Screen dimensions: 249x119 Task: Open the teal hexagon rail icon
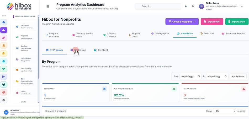(4, 61)
